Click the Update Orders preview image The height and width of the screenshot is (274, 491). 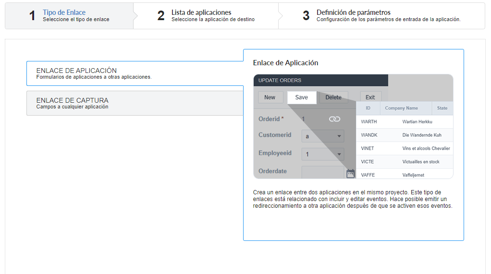[353, 126]
